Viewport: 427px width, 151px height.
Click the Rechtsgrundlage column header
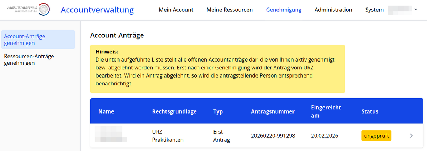(174, 111)
